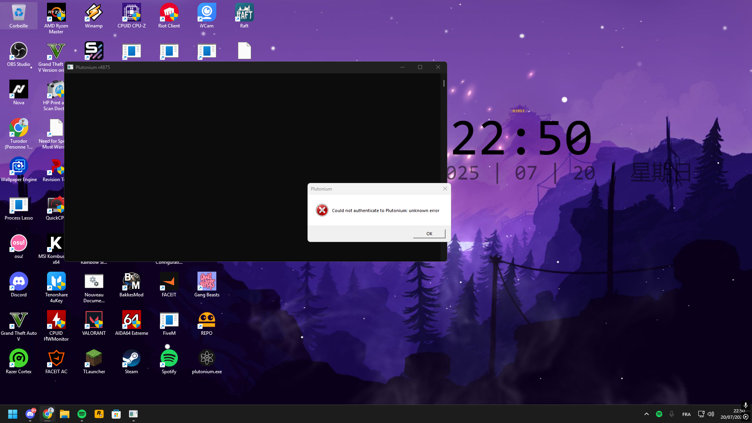Image resolution: width=752 pixels, height=423 pixels.
Task: Select the AMD Ryzen Master desktop icon
Action: [x=56, y=19]
